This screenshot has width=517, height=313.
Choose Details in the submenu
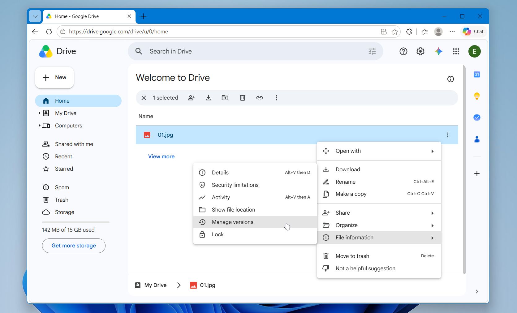coord(255,173)
